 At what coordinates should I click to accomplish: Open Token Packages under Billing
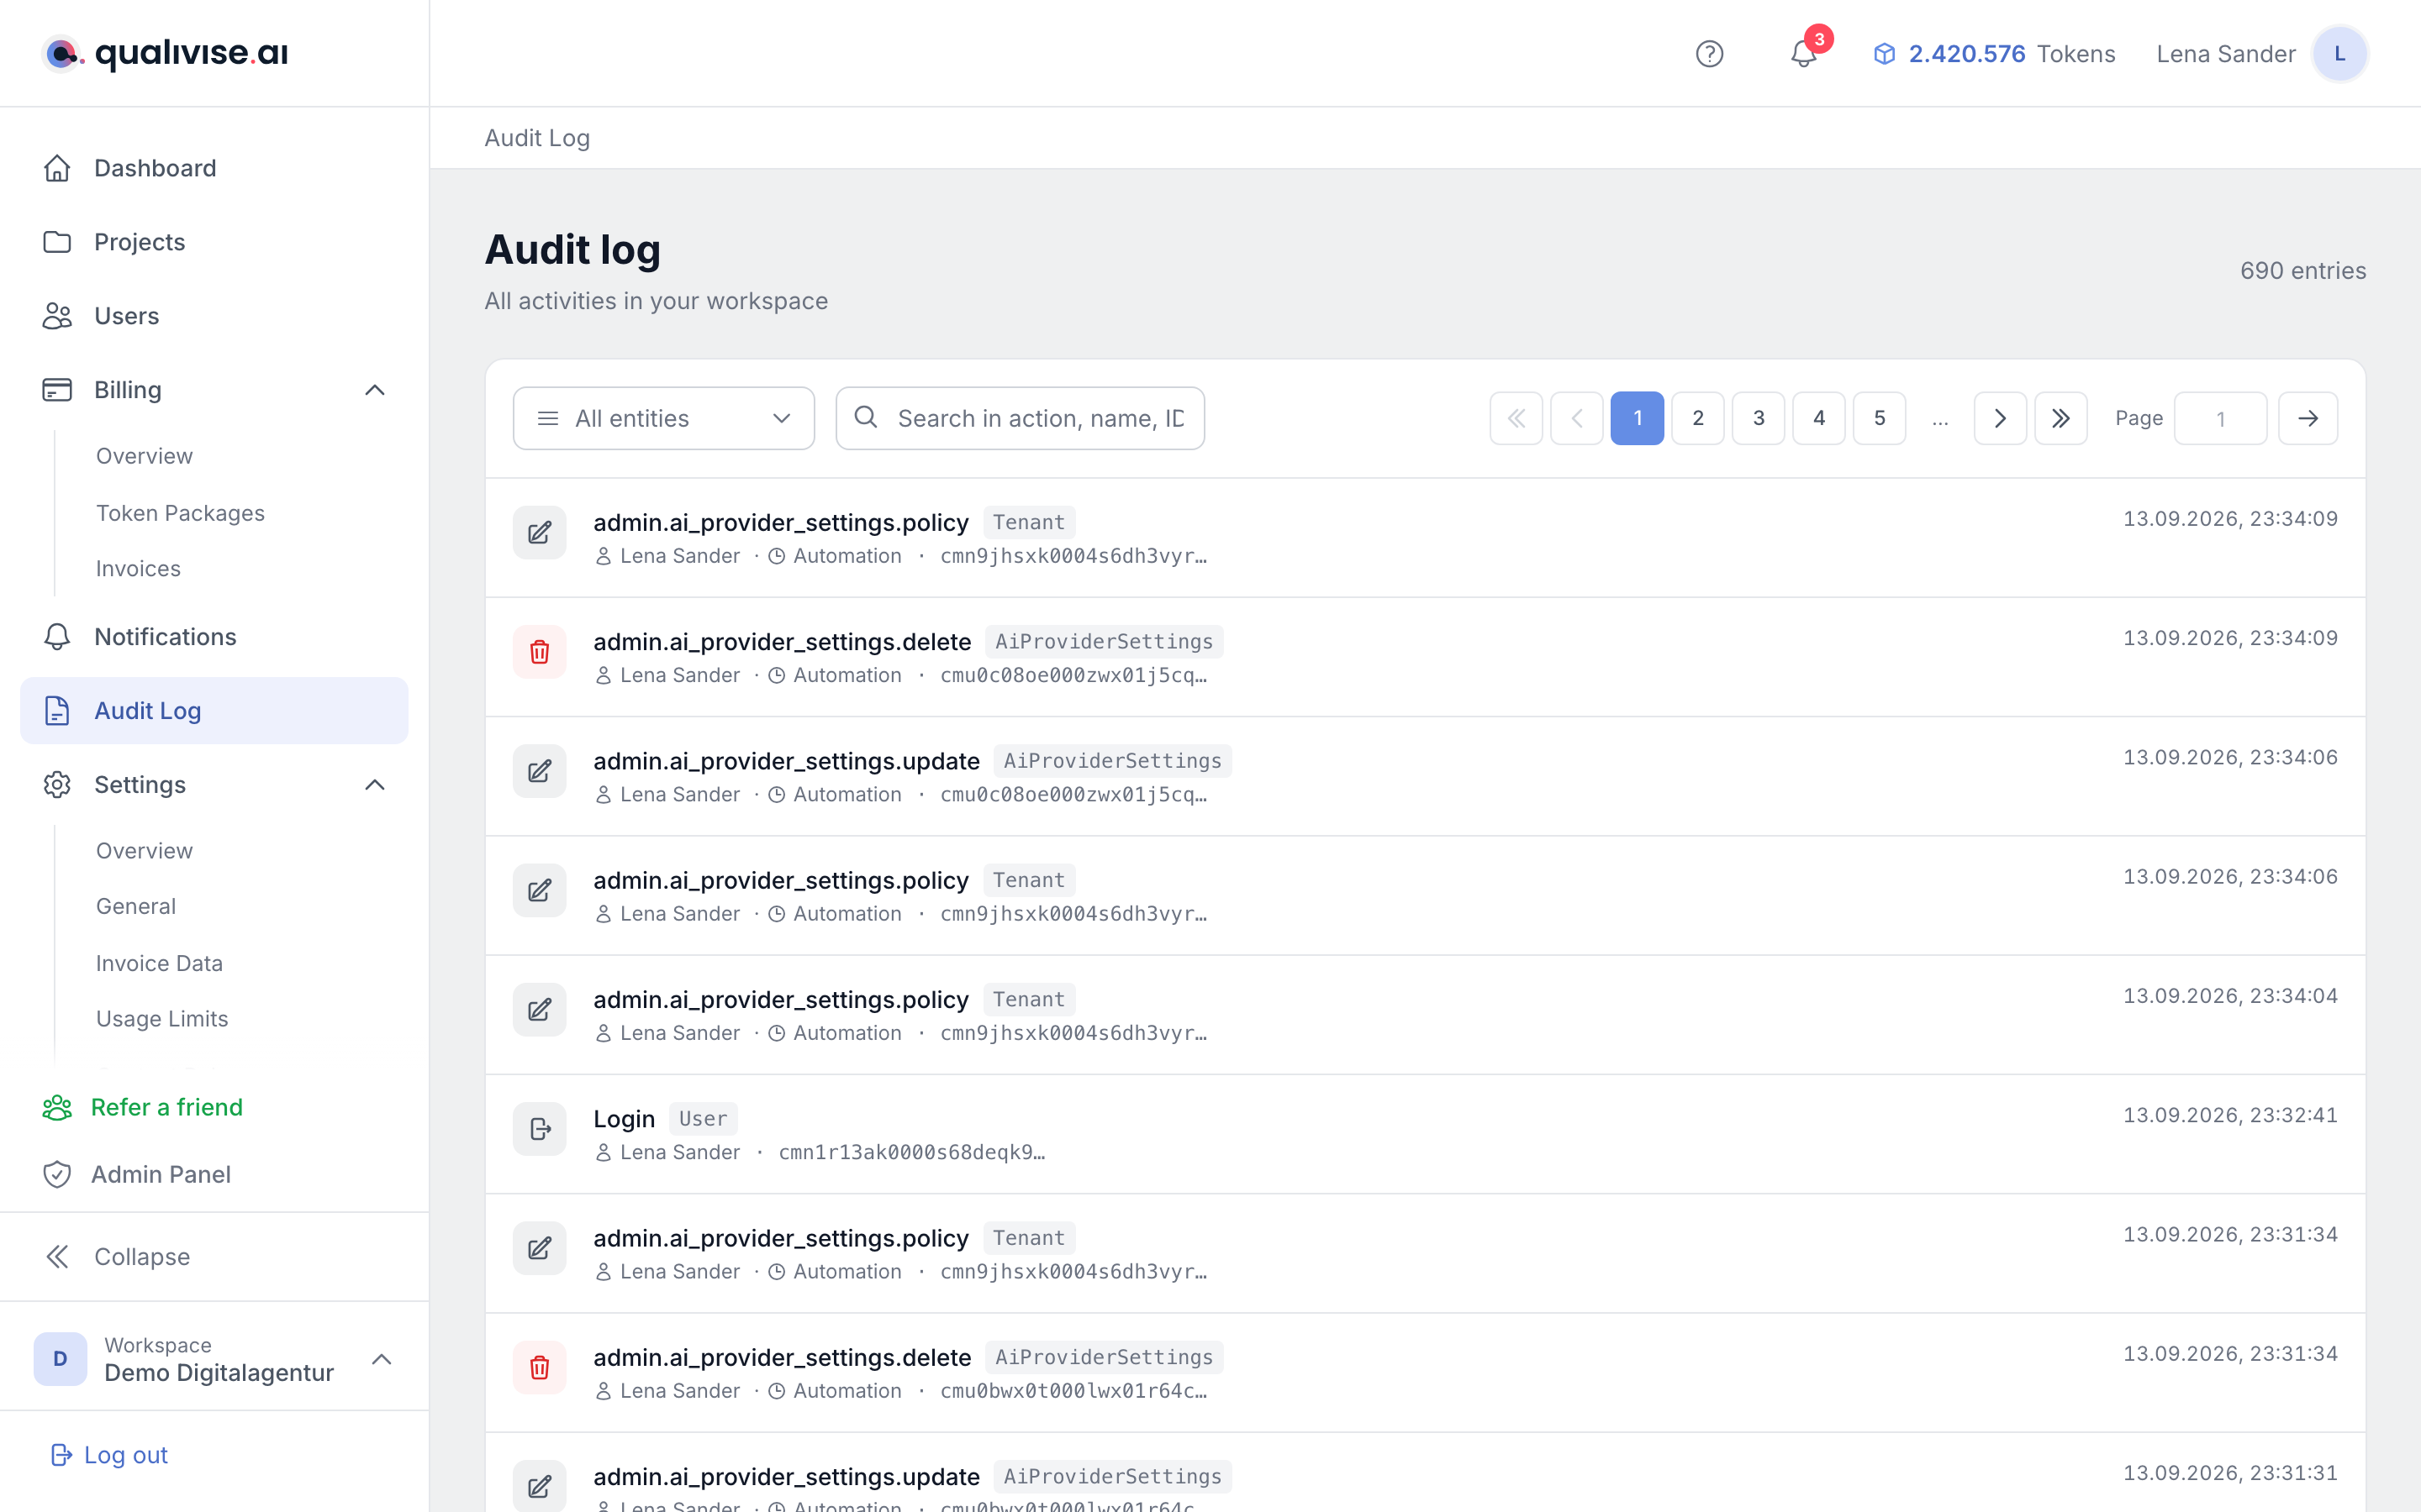tap(180, 513)
